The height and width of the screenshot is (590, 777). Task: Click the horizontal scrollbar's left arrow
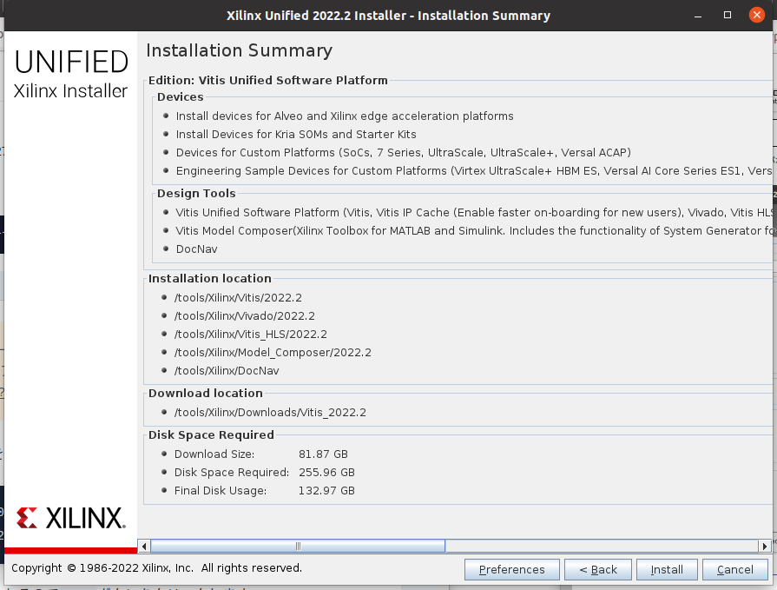(145, 547)
